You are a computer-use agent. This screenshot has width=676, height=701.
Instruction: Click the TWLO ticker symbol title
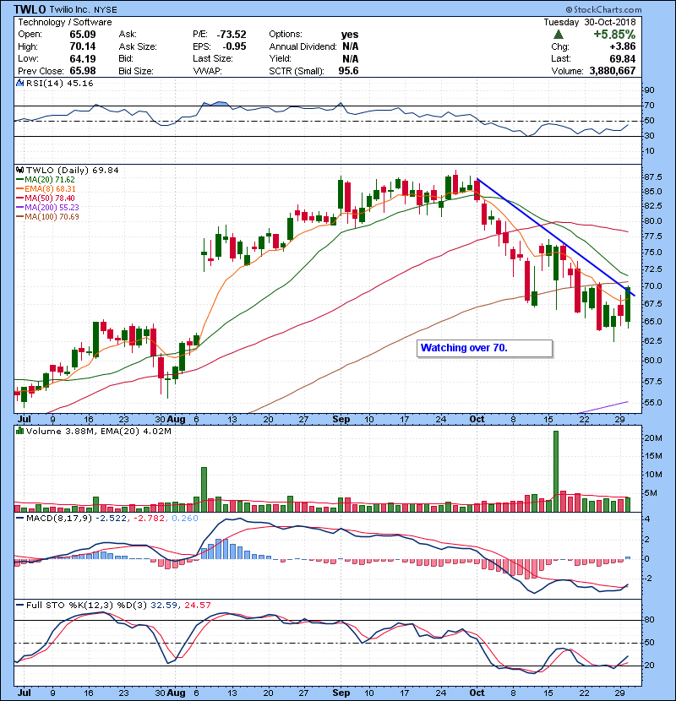[30, 9]
